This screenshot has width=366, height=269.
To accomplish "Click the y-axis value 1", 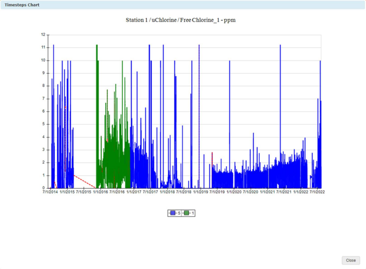I will 44,175.
